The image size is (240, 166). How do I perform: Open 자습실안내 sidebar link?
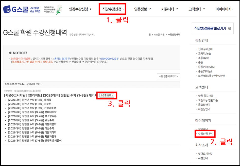coord(204,109)
